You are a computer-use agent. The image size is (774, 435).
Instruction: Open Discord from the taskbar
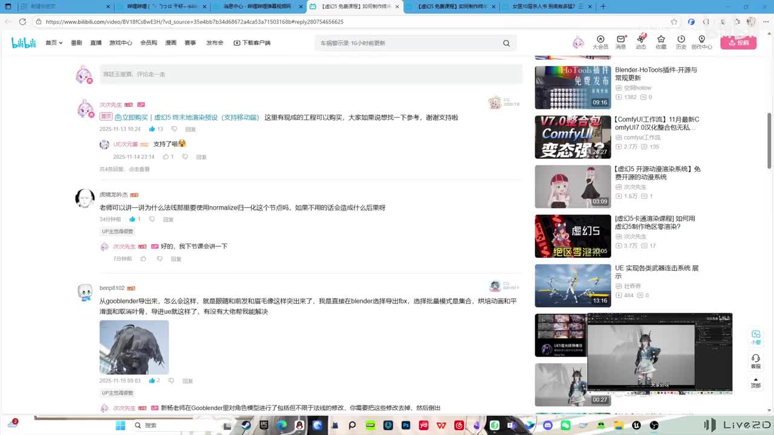coord(548,425)
